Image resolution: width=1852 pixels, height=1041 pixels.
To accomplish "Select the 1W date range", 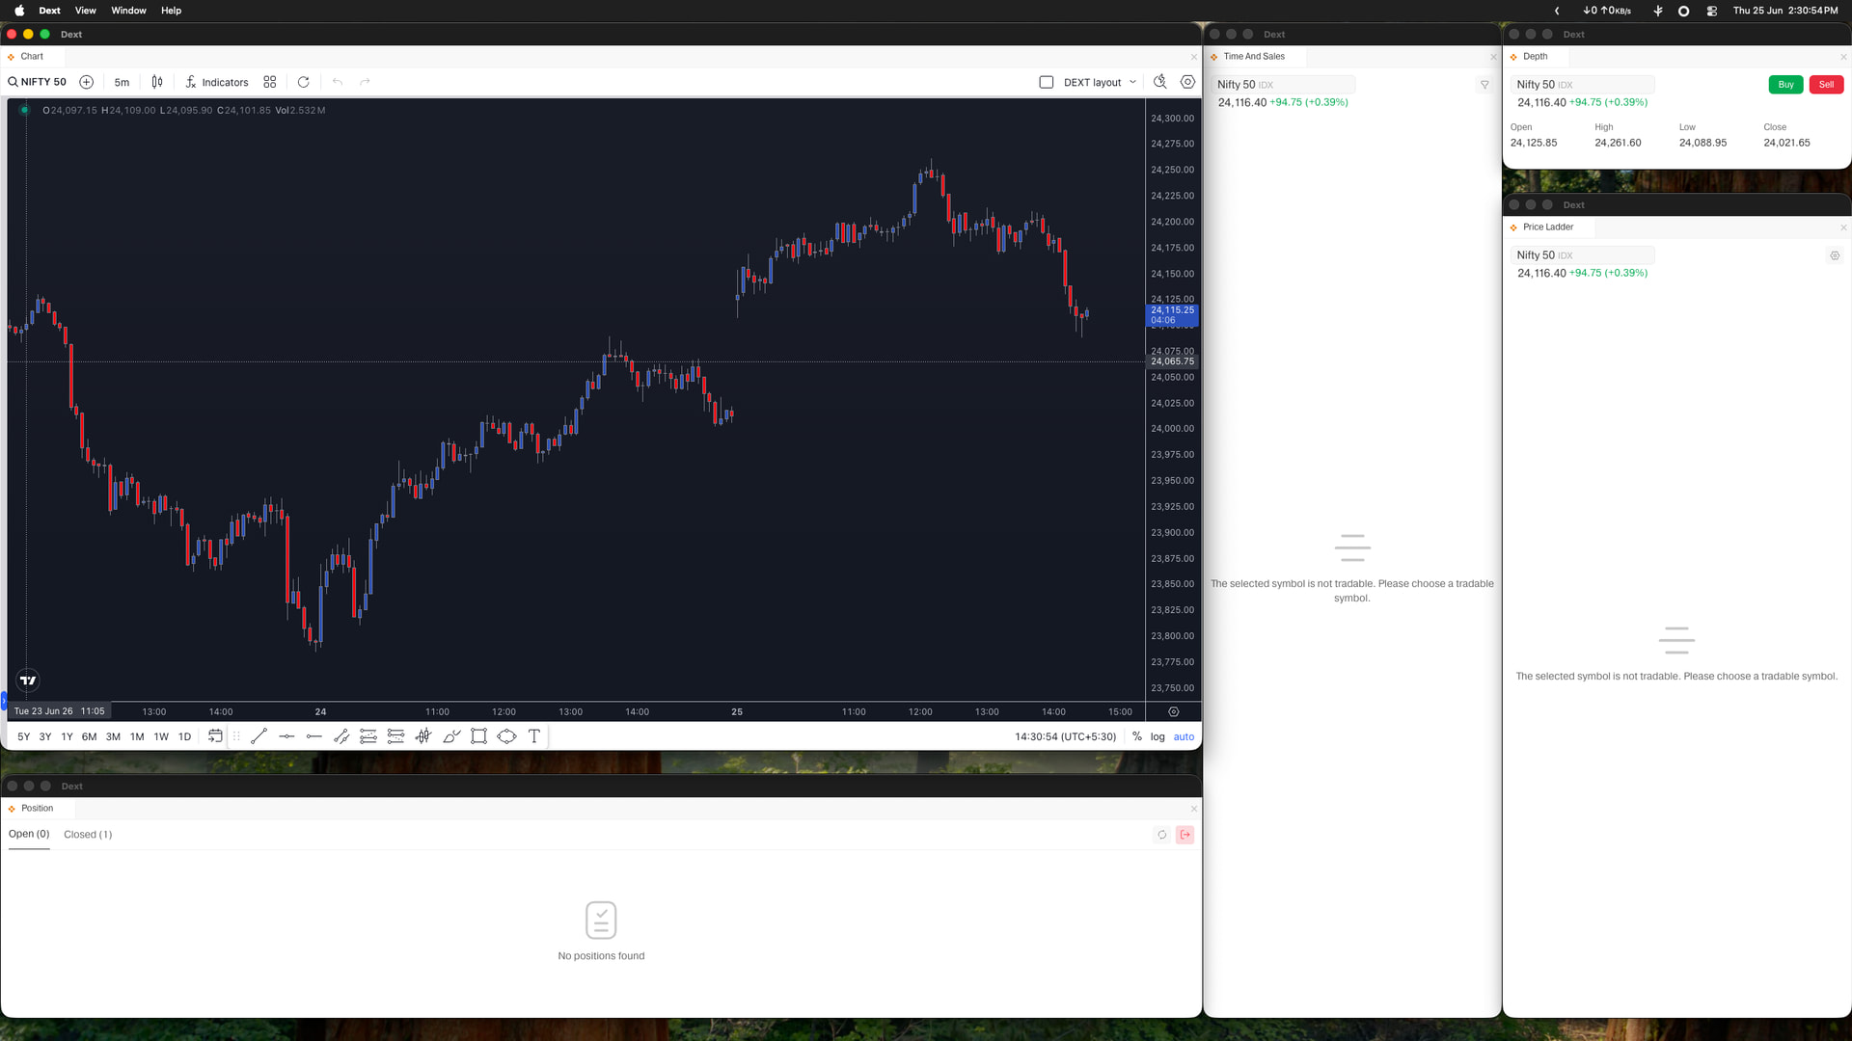I will (x=161, y=736).
